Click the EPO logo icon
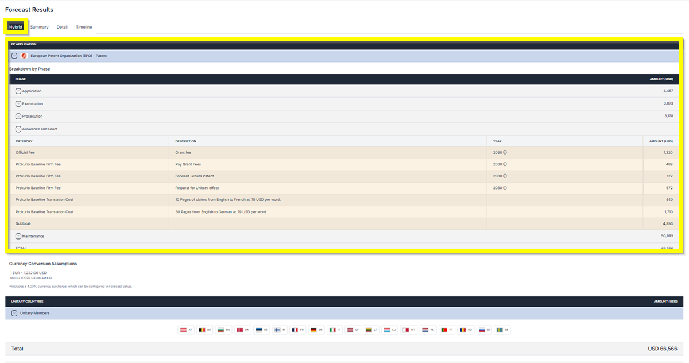Image resolution: width=689 pixels, height=363 pixels. (x=24, y=56)
